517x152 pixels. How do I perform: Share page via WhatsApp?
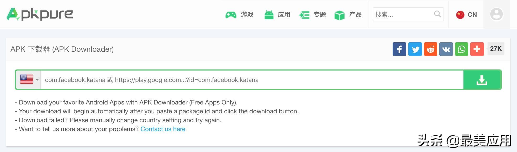pyautogui.click(x=461, y=49)
